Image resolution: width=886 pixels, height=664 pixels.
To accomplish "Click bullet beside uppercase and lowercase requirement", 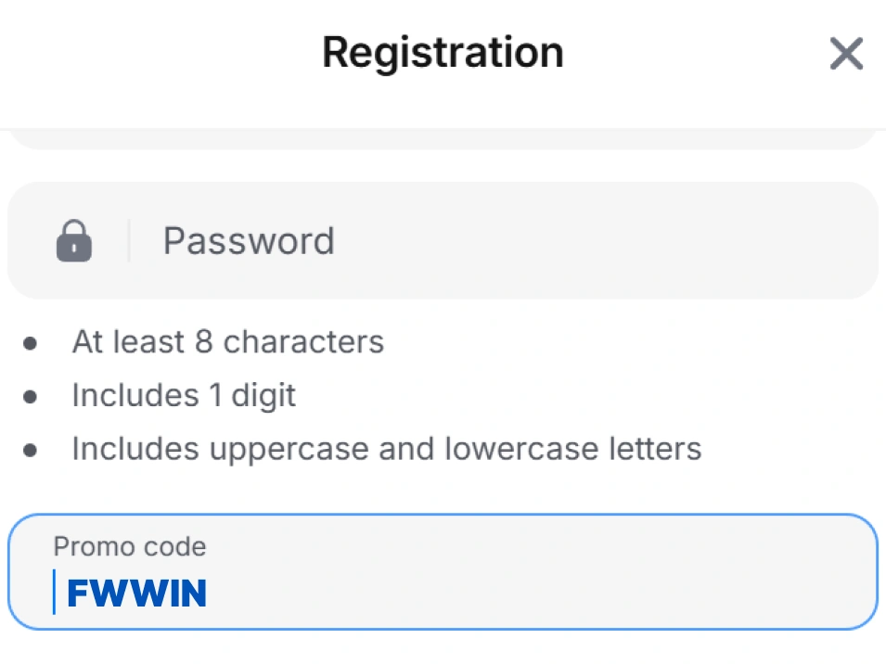I will [x=31, y=451].
